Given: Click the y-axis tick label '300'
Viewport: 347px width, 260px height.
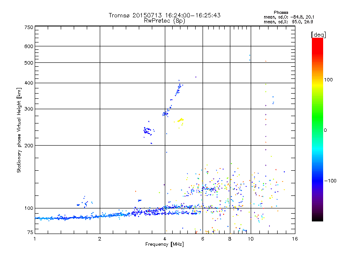Looking at the screenshot, I should (29, 109).
